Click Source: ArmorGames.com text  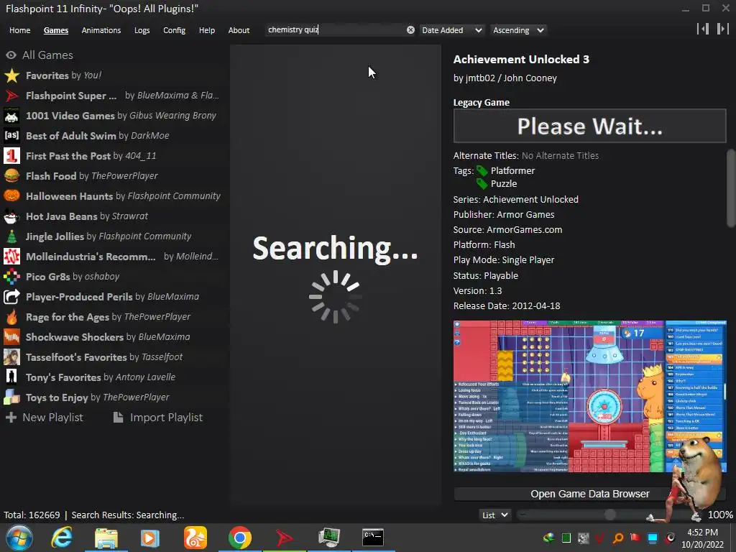pyautogui.click(x=507, y=229)
